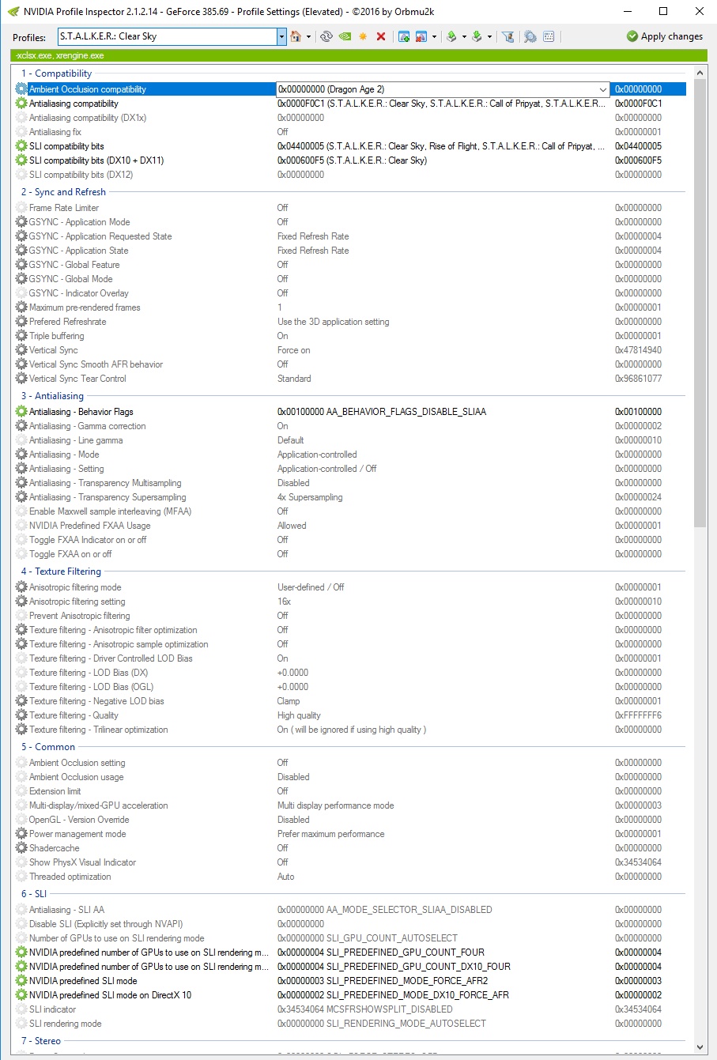Click the refresh profiles icon
Viewport: 717px width, 1060px height.
click(326, 36)
